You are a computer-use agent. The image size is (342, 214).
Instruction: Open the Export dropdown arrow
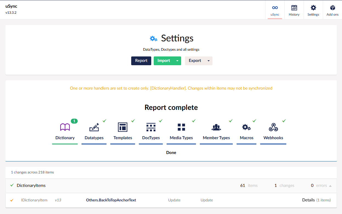(209, 61)
